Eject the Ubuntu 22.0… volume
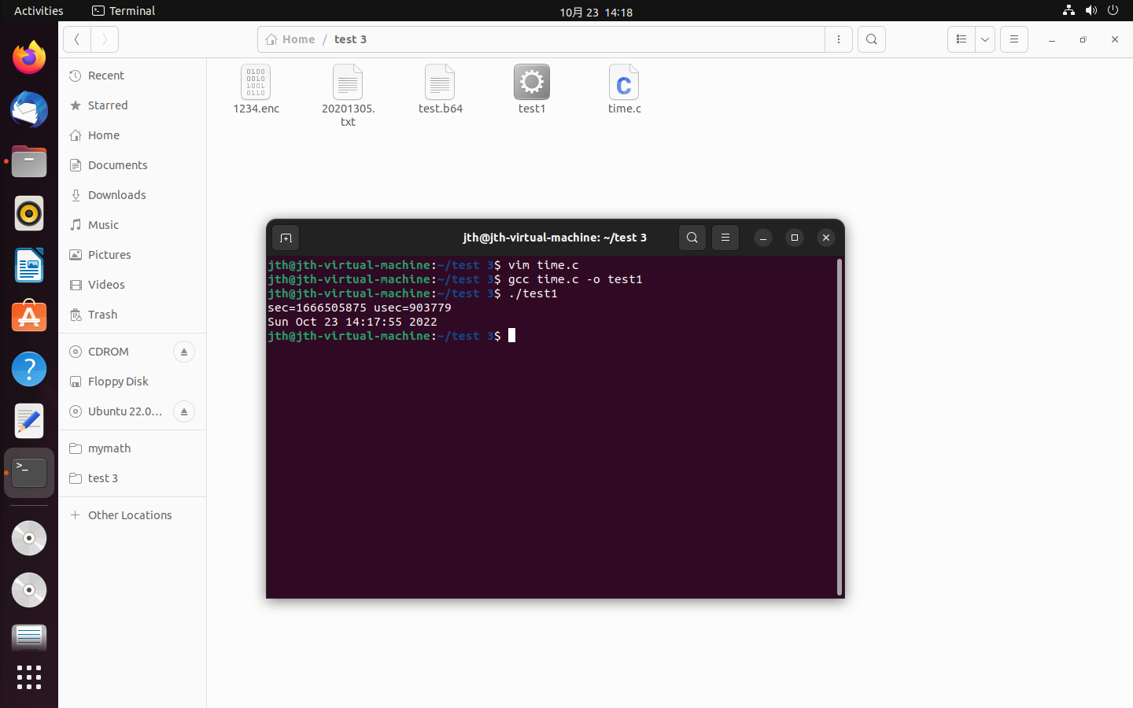Screen dimensions: 1133x708 click(184, 411)
